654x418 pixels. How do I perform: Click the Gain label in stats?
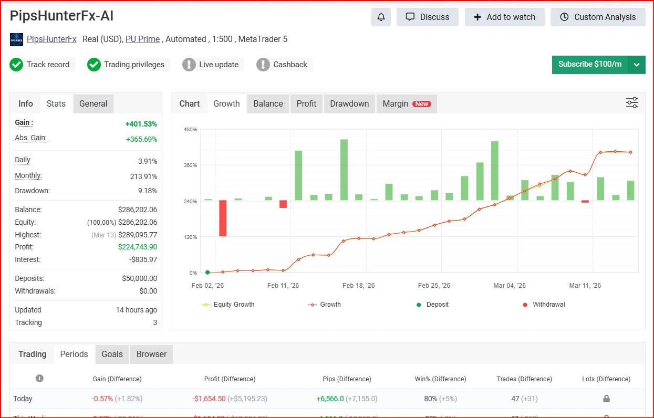(x=24, y=122)
